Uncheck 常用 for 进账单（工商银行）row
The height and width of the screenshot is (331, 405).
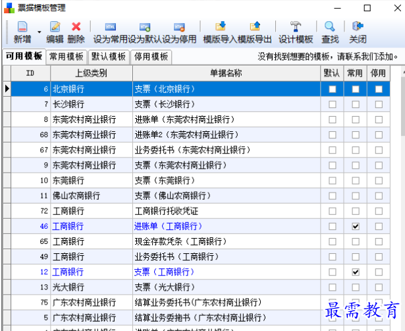point(356,227)
